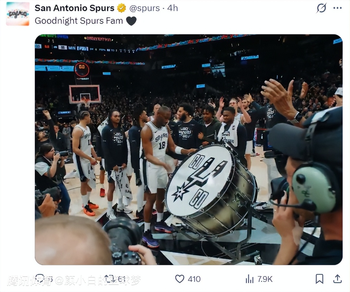The image size is (350, 292).
Task: Click the gold verified badge
Action: pos(122,8)
